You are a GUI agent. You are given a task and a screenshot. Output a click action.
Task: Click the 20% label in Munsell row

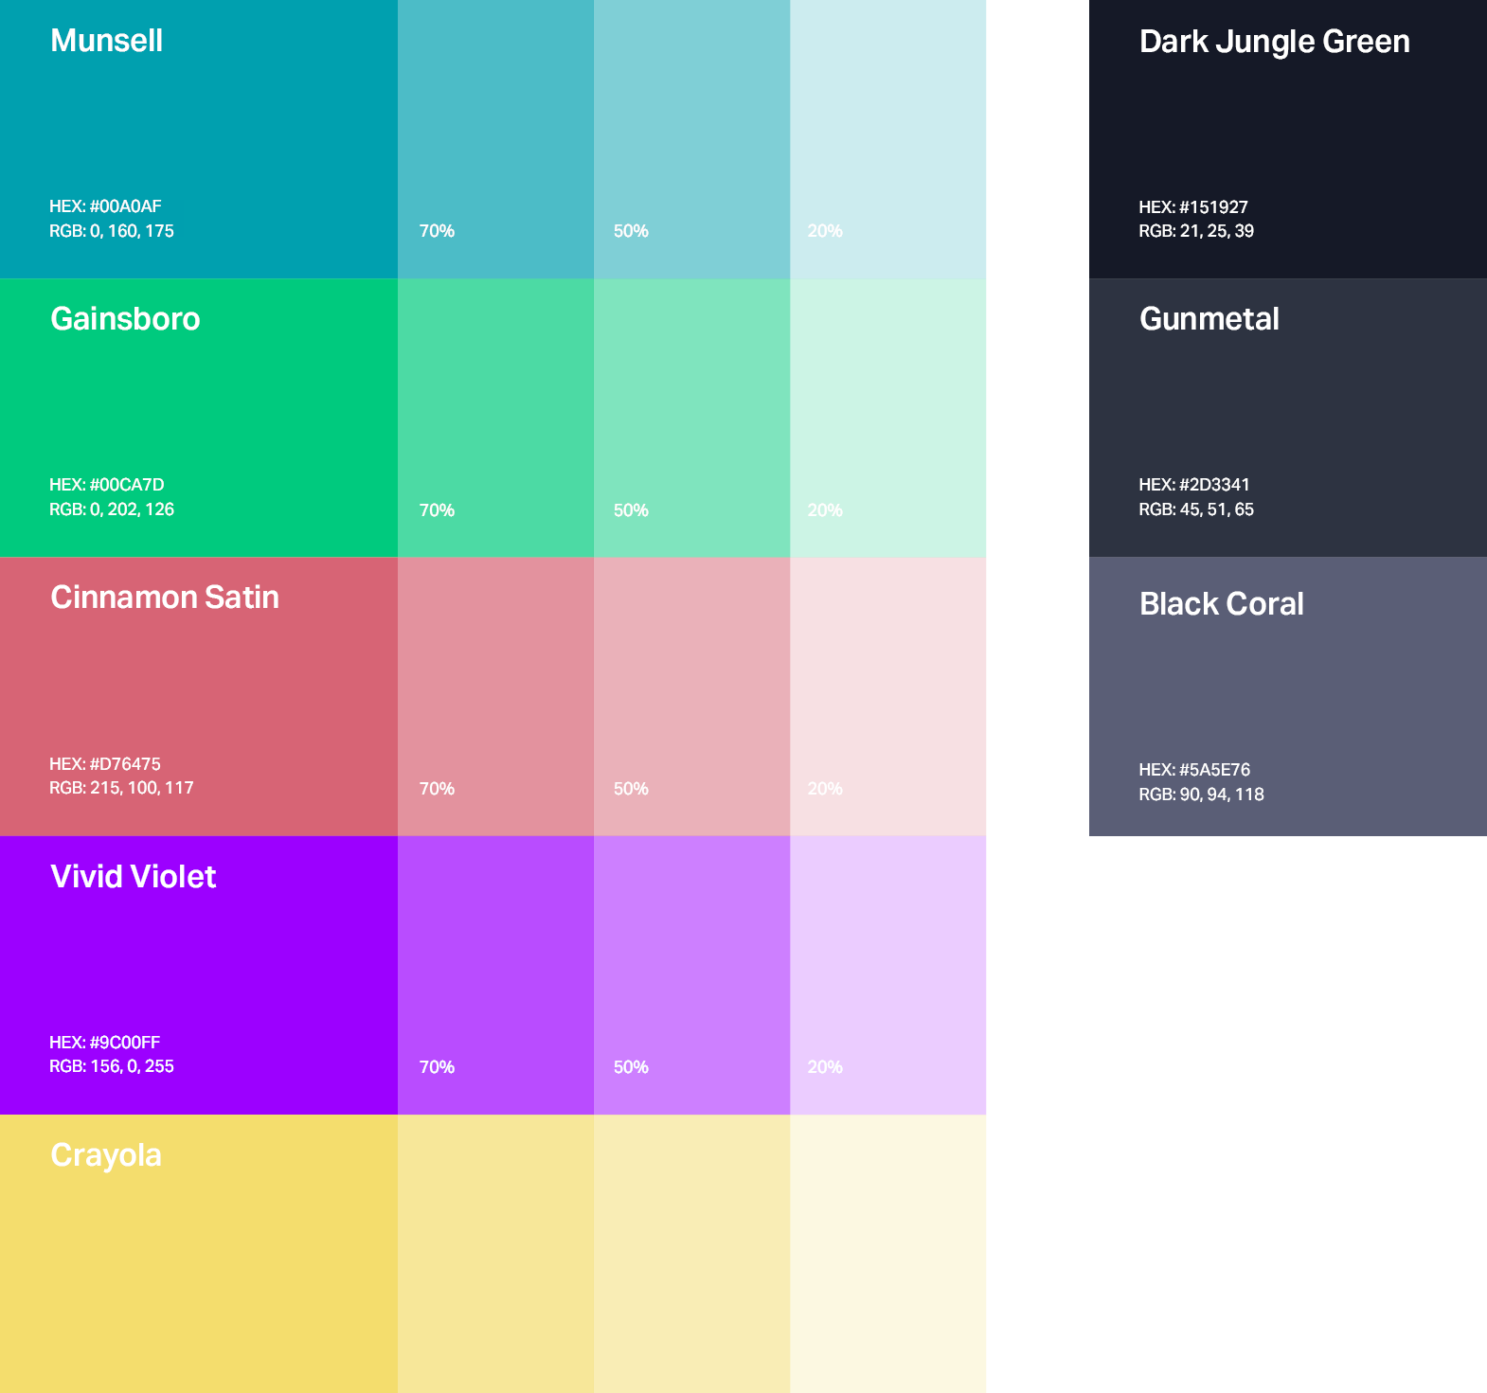[x=824, y=231]
